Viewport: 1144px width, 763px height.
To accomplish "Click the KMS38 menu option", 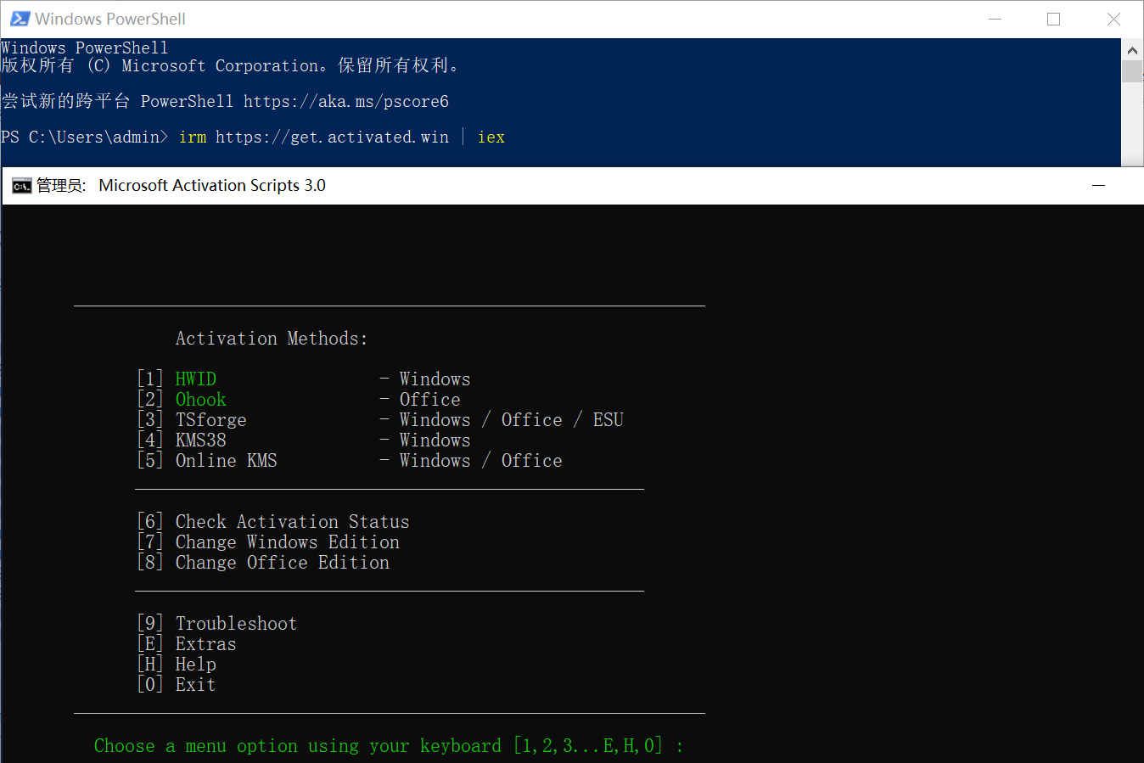I will (x=201, y=440).
